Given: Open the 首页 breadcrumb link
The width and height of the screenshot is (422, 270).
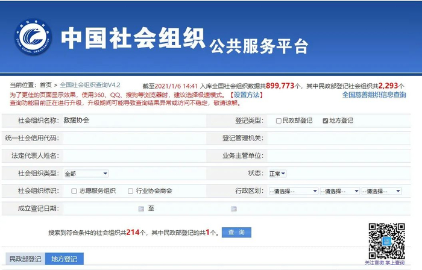Looking at the screenshot, I should [x=46, y=85].
